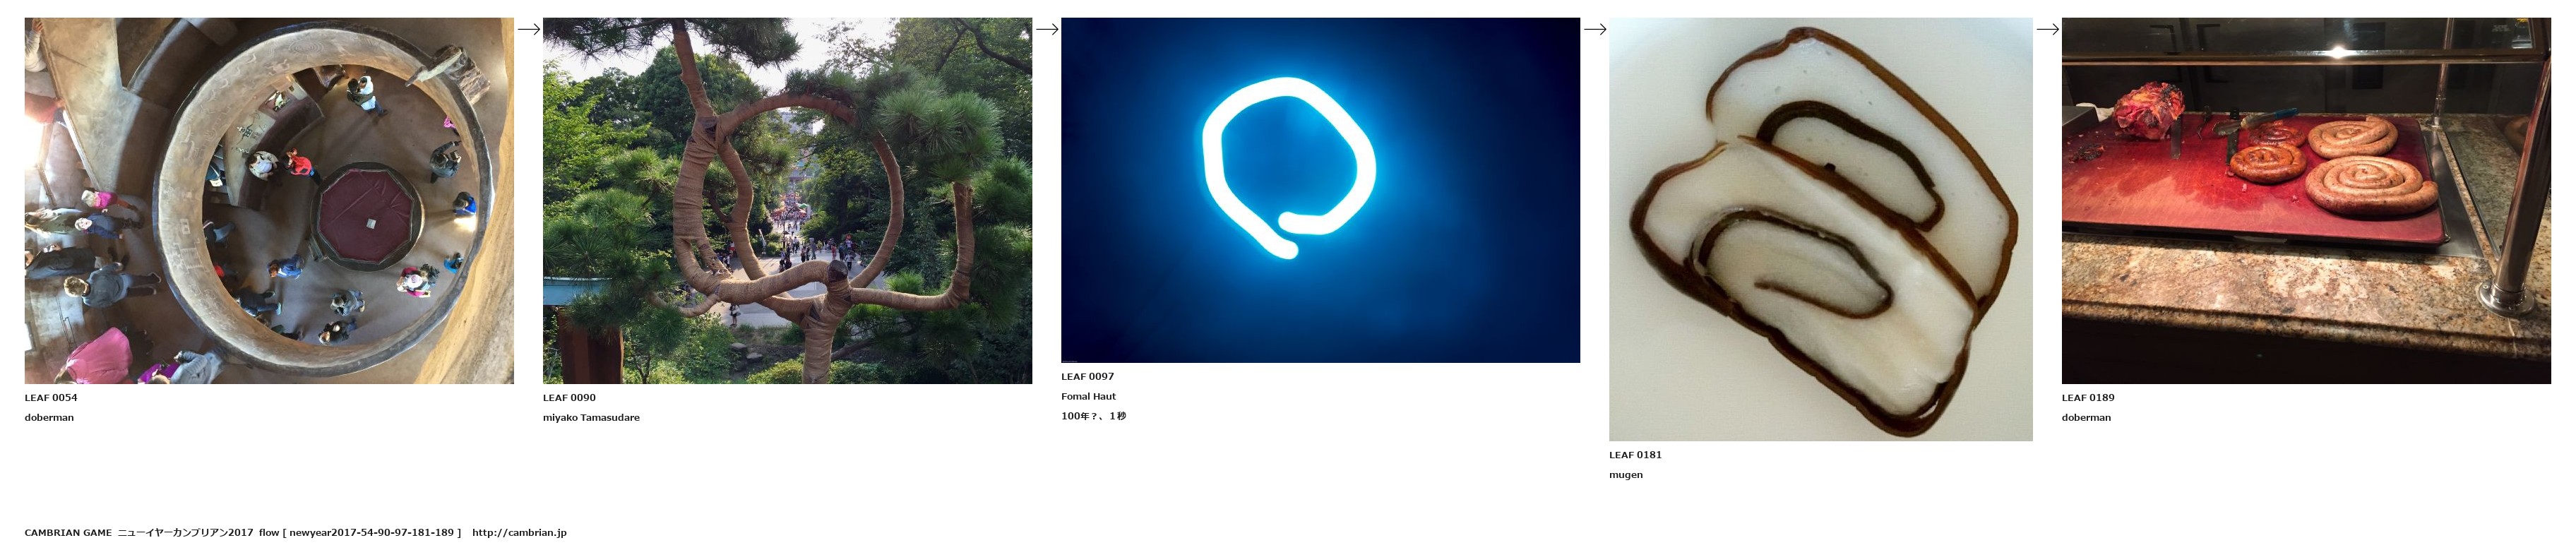Open the glowing blue neon ring photo
2576x550 pixels.
pos(1320,190)
